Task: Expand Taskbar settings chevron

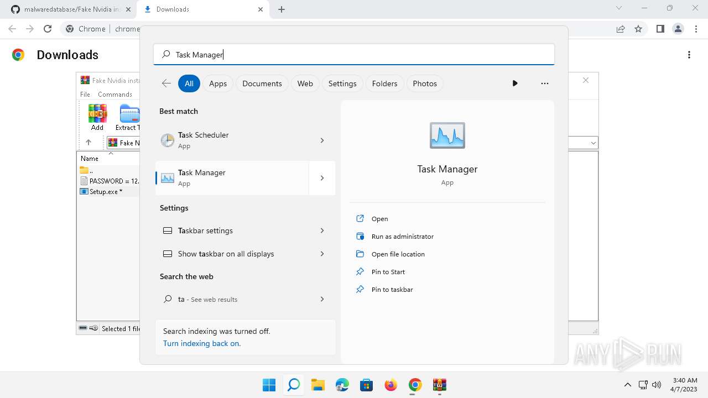Action: (322, 231)
